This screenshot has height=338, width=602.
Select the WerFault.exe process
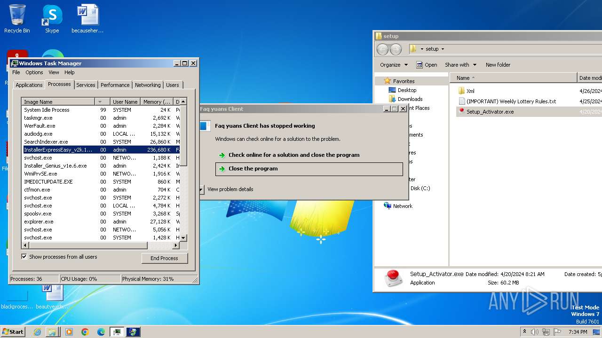101,126
